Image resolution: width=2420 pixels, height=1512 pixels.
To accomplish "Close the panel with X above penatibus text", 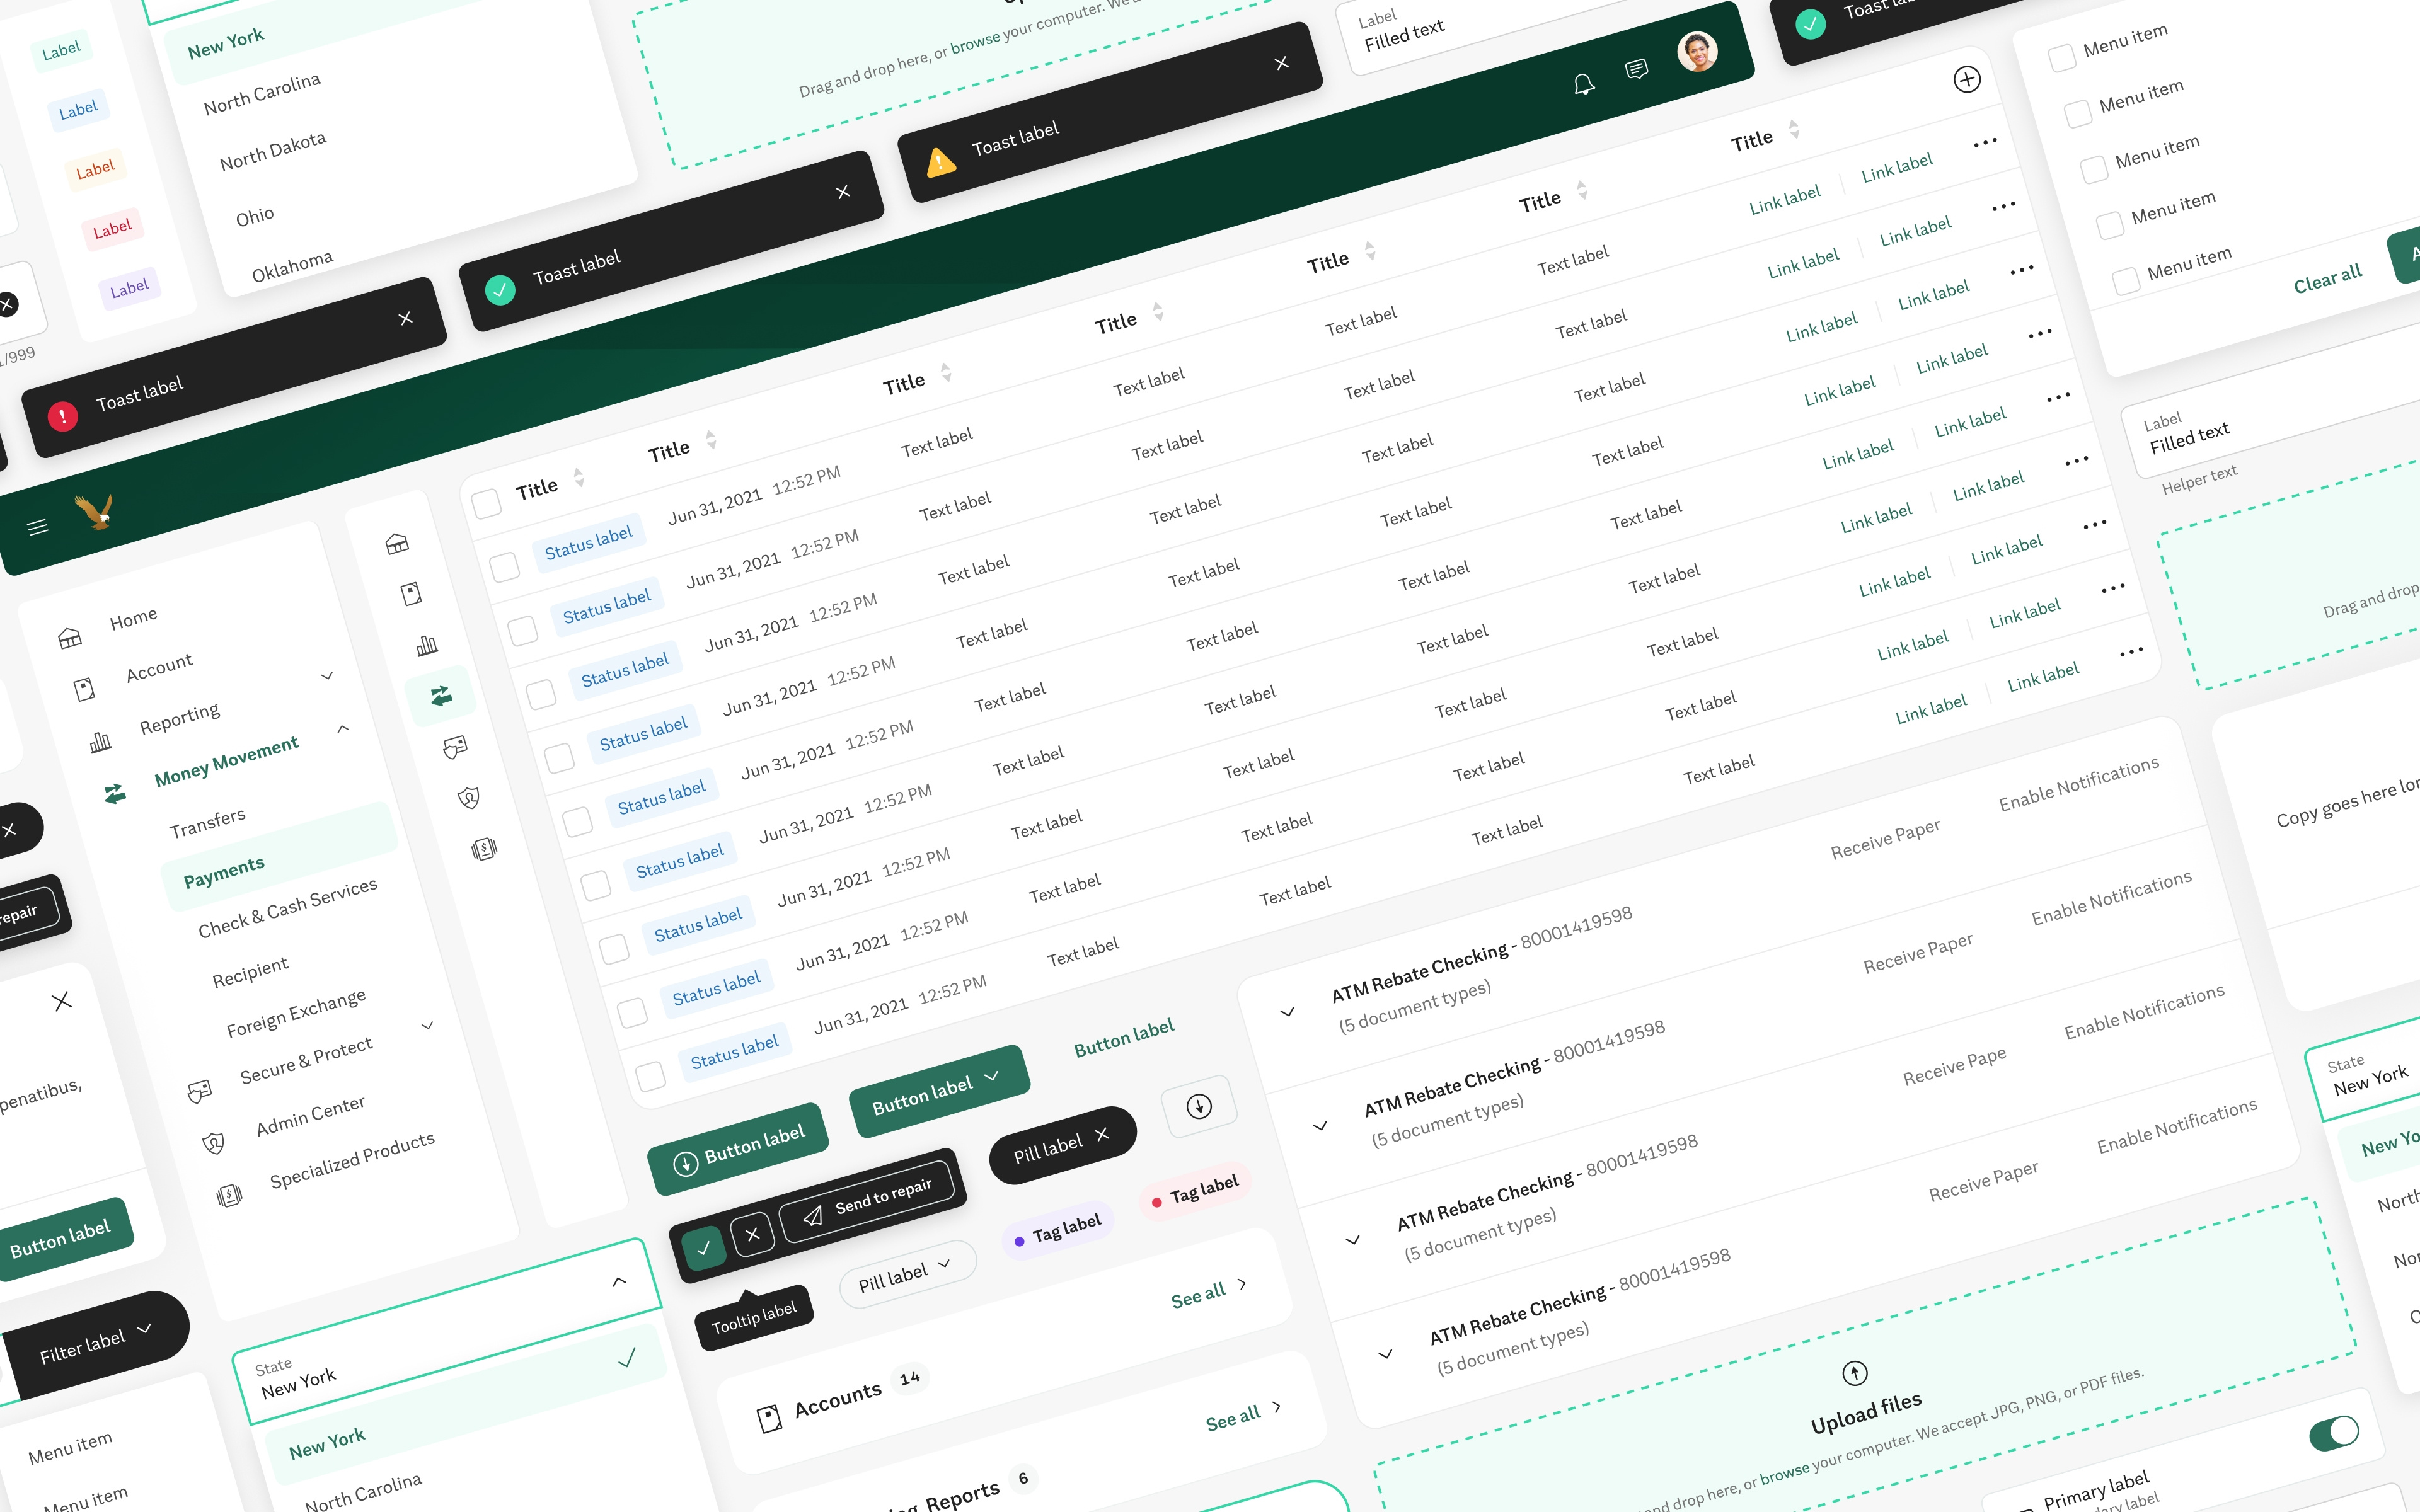I will 62,1001.
